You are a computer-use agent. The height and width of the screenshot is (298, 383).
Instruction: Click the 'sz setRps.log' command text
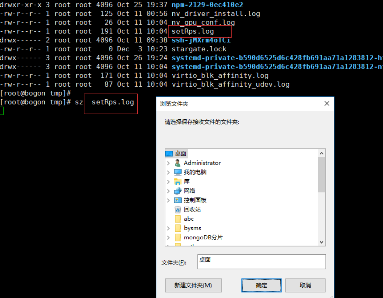tap(104, 102)
